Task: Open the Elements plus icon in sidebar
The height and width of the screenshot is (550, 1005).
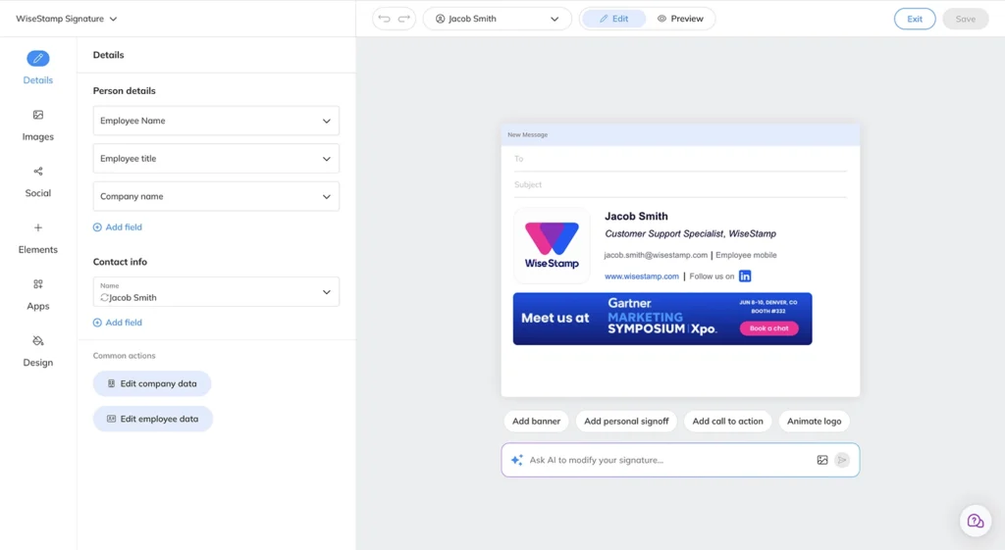Action: click(38, 227)
